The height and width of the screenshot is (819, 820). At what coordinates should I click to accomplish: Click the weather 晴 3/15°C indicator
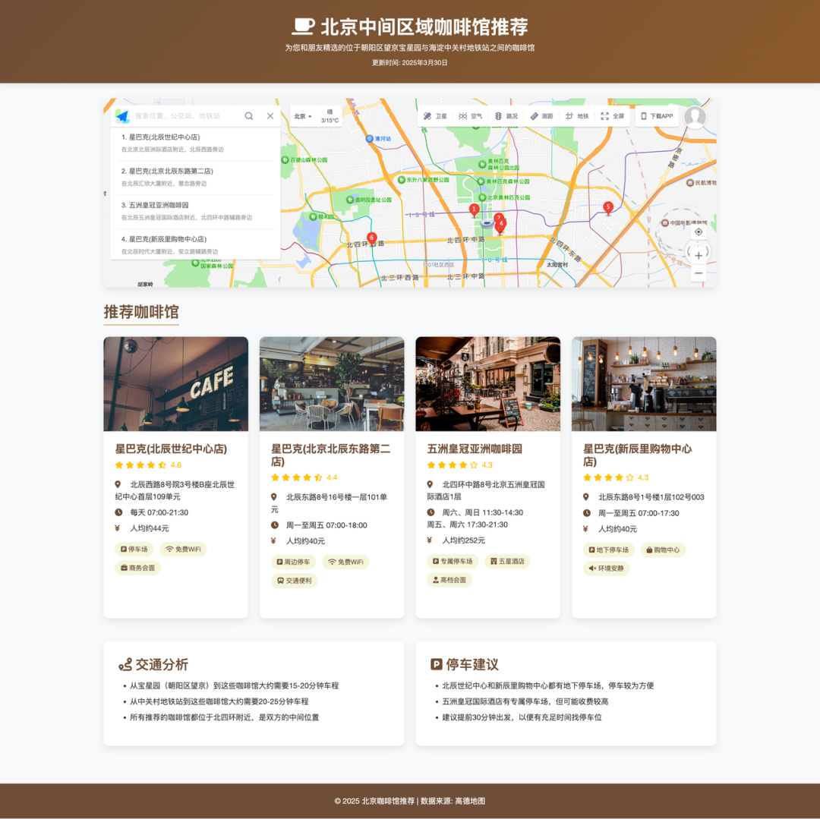(330, 116)
